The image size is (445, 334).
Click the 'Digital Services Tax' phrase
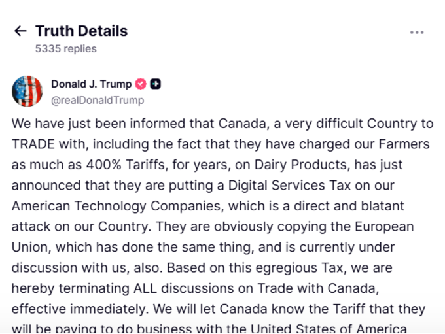(289, 186)
